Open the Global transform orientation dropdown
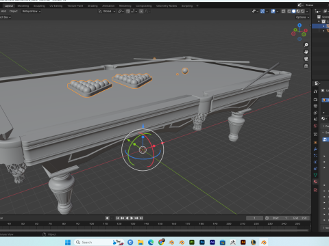 [107, 11]
